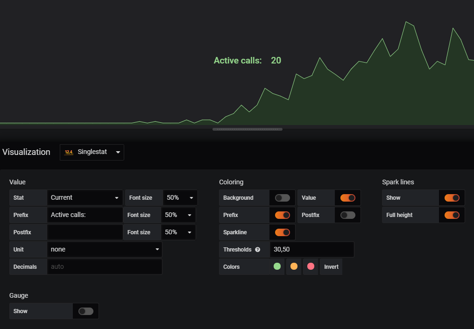Screen dimensions: 474x329
Task: Disable the Value coloring toggle
Action: 347,198
